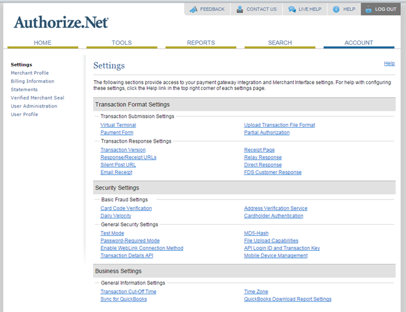Click the Authorize.Net logo
Viewport: 406px width, 312px height.
point(61,22)
